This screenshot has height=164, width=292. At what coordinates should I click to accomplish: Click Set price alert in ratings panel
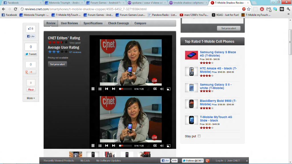pyautogui.click(x=57, y=64)
